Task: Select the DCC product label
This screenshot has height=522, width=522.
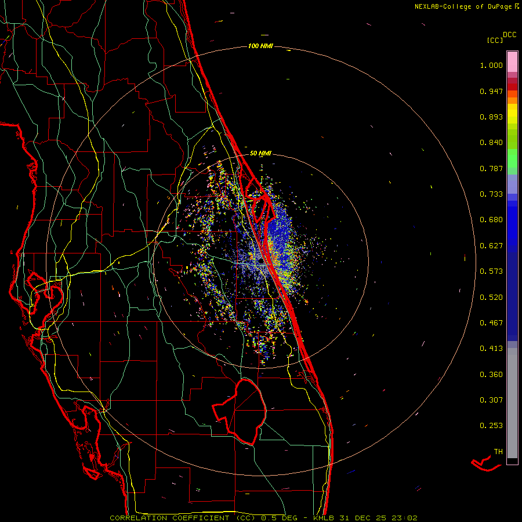Action: tap(509, 35)
